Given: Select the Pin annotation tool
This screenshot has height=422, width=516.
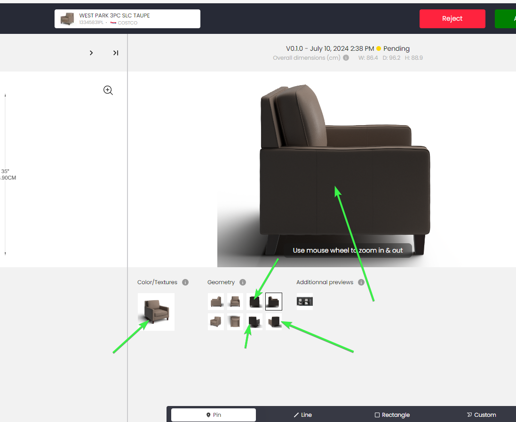Looking at the screenshot, I should 214,415.
